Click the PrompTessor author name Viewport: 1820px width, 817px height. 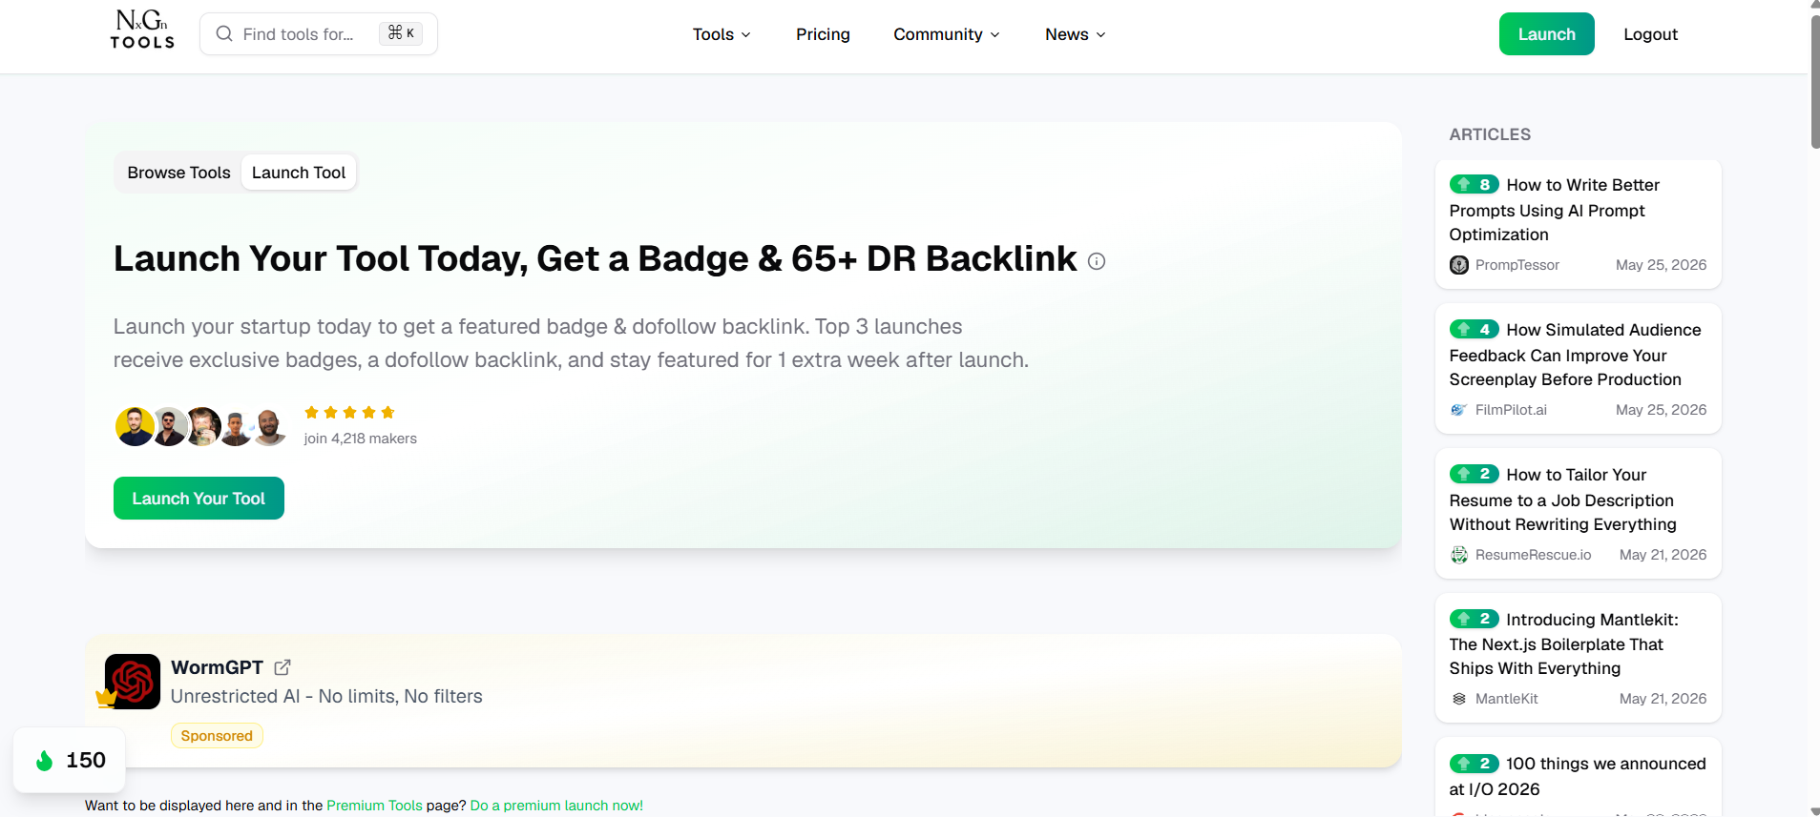tap(1517, 265)
